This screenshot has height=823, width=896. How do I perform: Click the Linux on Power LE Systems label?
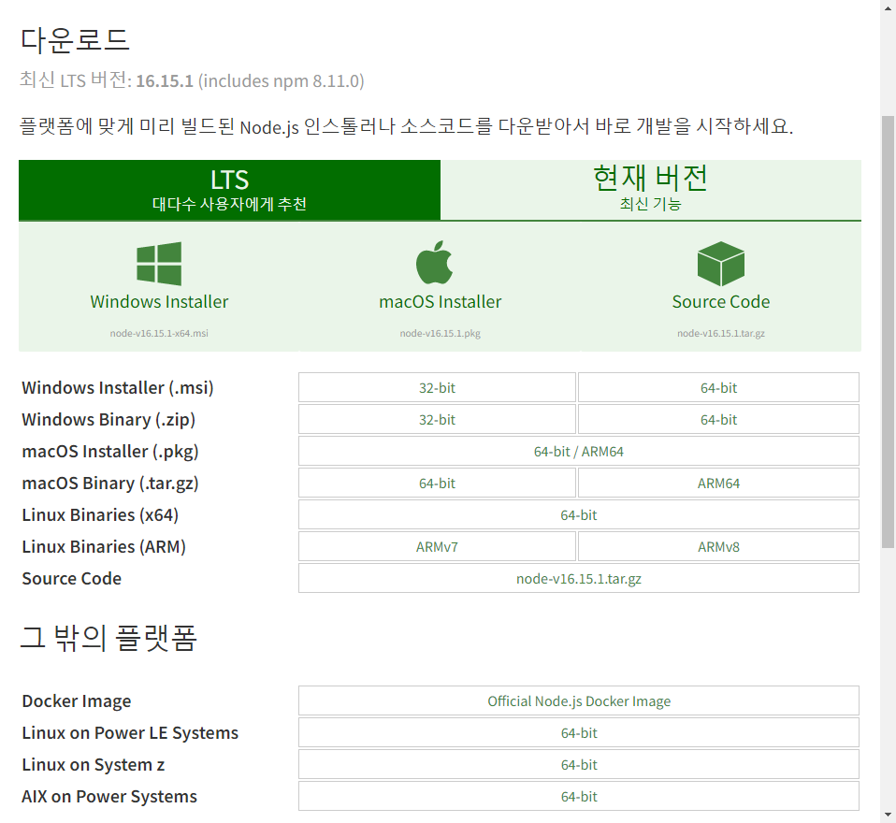click(x=130, y=733)
